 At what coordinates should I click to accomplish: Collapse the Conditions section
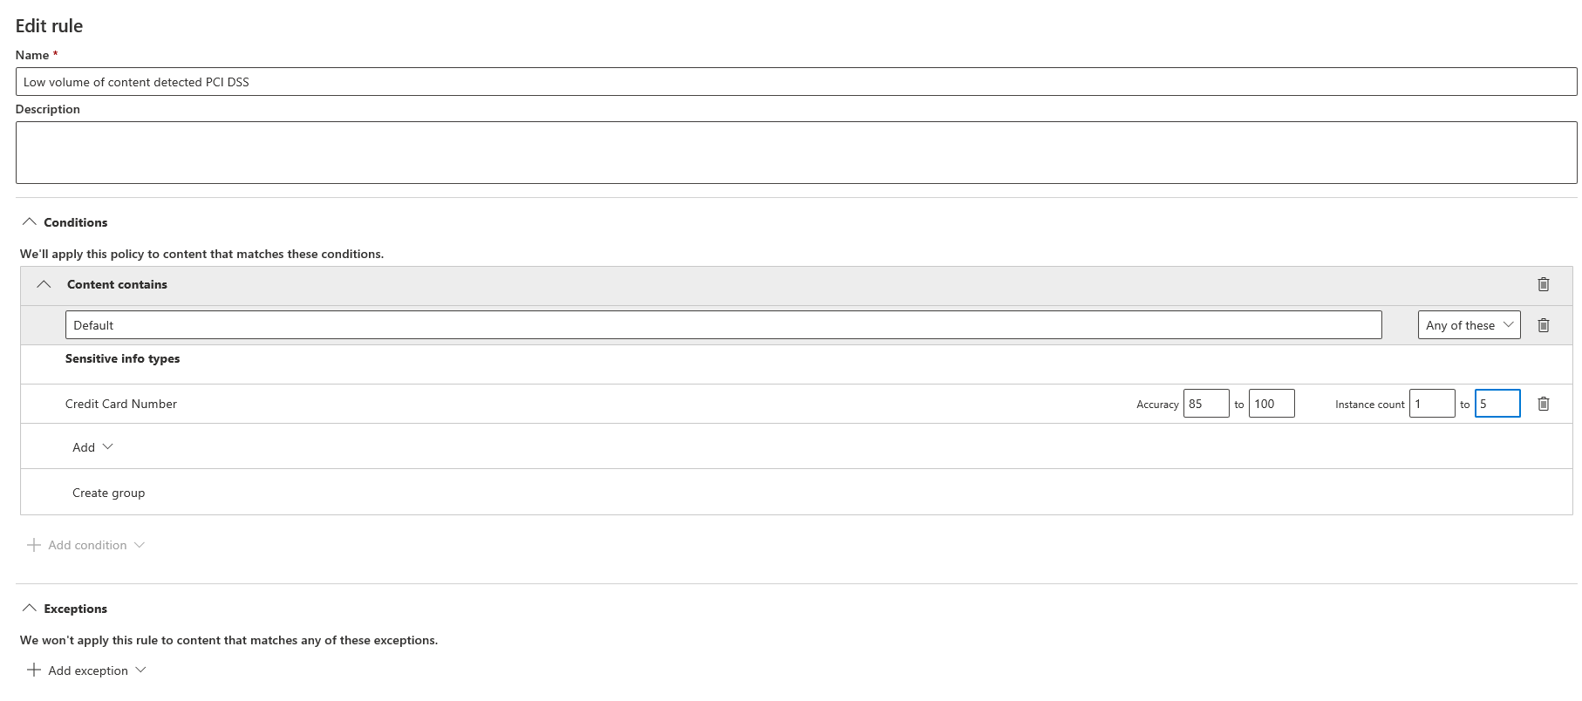30,222
